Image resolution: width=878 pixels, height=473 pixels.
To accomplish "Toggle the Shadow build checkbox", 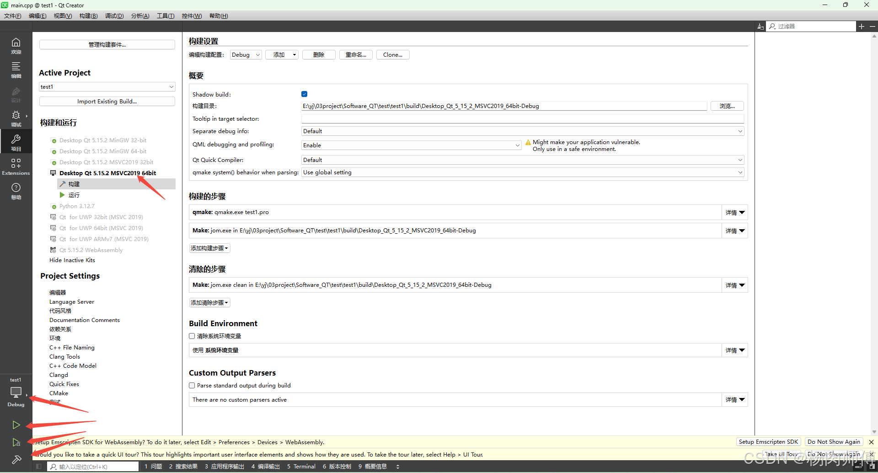I will pyautogui.click(x=304, y=94).
